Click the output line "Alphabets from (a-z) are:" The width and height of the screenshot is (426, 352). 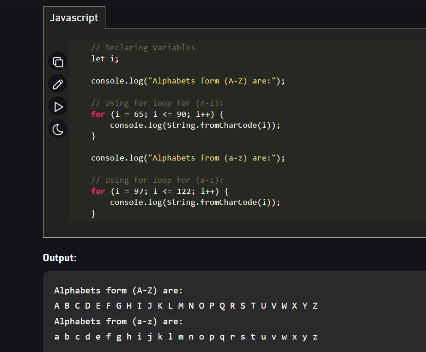pyautogui.click(x=118, y=321)
